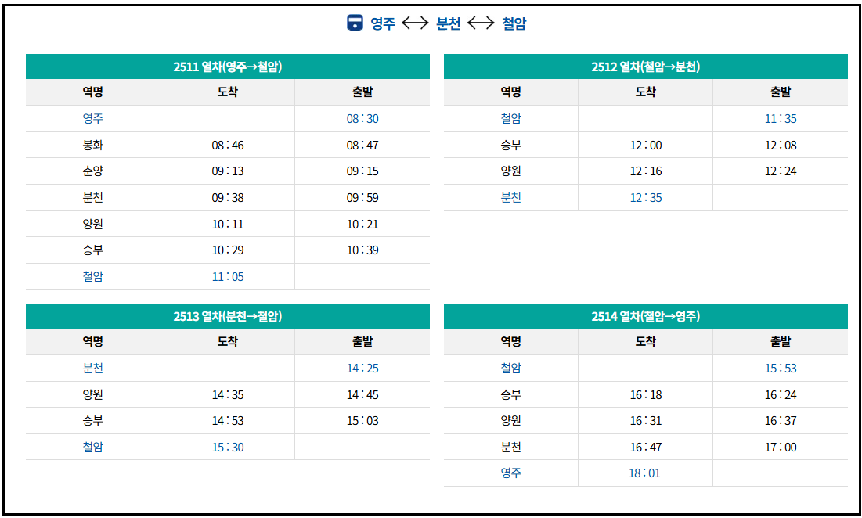Select the 2511 열차(영주→철암) table header
862x518 pixels.
(228, 67)
